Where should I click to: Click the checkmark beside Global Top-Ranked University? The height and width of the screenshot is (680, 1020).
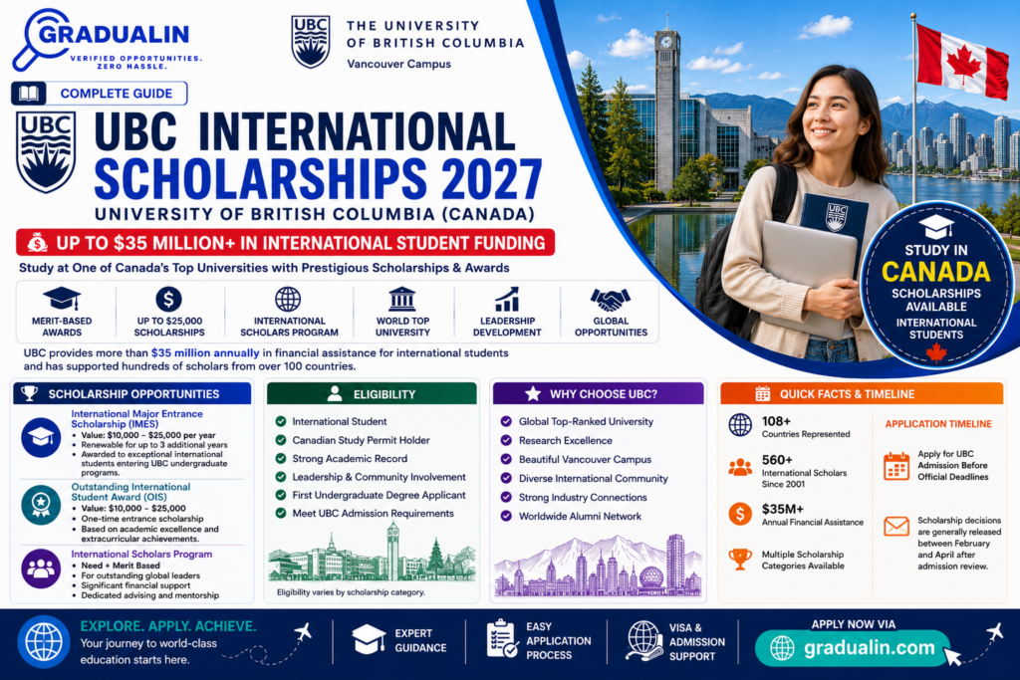click(x=506, y=421)
